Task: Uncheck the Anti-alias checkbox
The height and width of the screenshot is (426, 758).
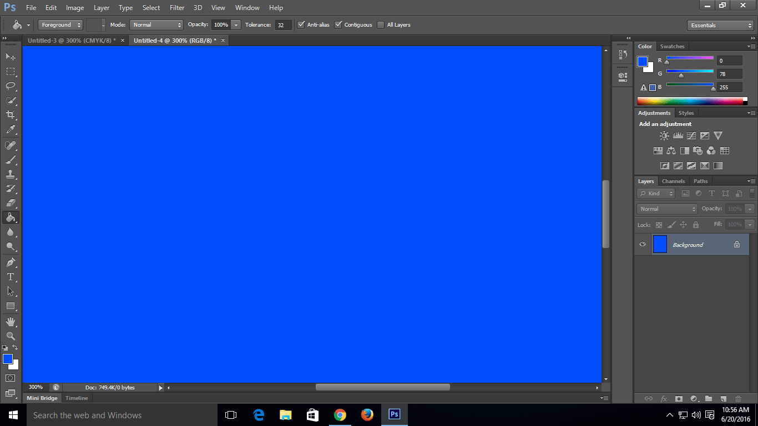Action: tap(301, 25)
